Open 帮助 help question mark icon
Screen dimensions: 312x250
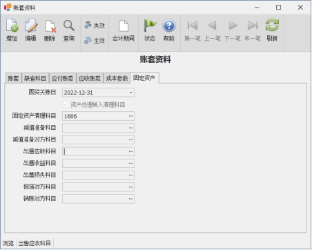pos(169,26)
